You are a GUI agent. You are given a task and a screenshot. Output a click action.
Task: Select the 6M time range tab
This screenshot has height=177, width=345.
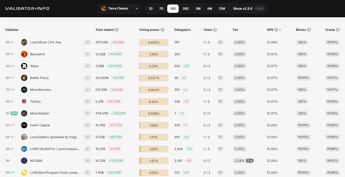[210, 9]
